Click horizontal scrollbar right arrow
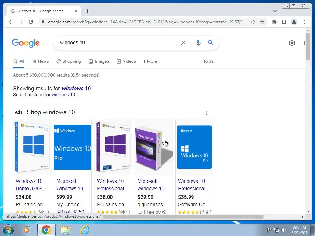Image resolution: width=315 pixels, height=236 pixels. coord(303,217)
